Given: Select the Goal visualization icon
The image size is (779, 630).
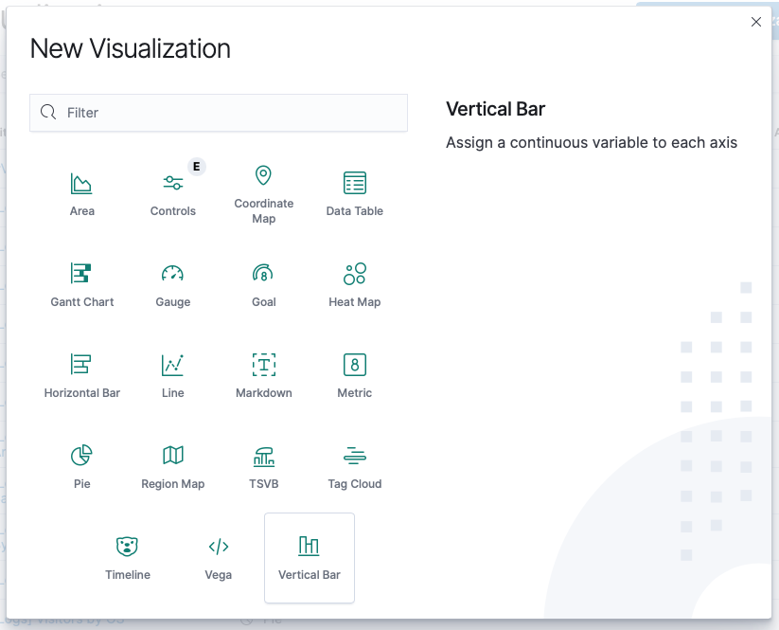Looking at the screenshot, I should 264,275.
